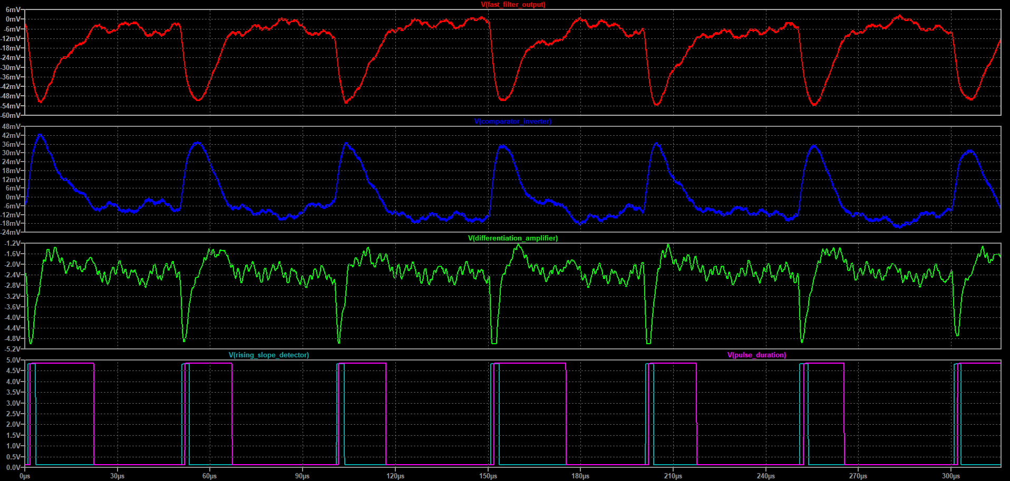
Task: Click the 120µs time axis label
Action: [395, 476]
